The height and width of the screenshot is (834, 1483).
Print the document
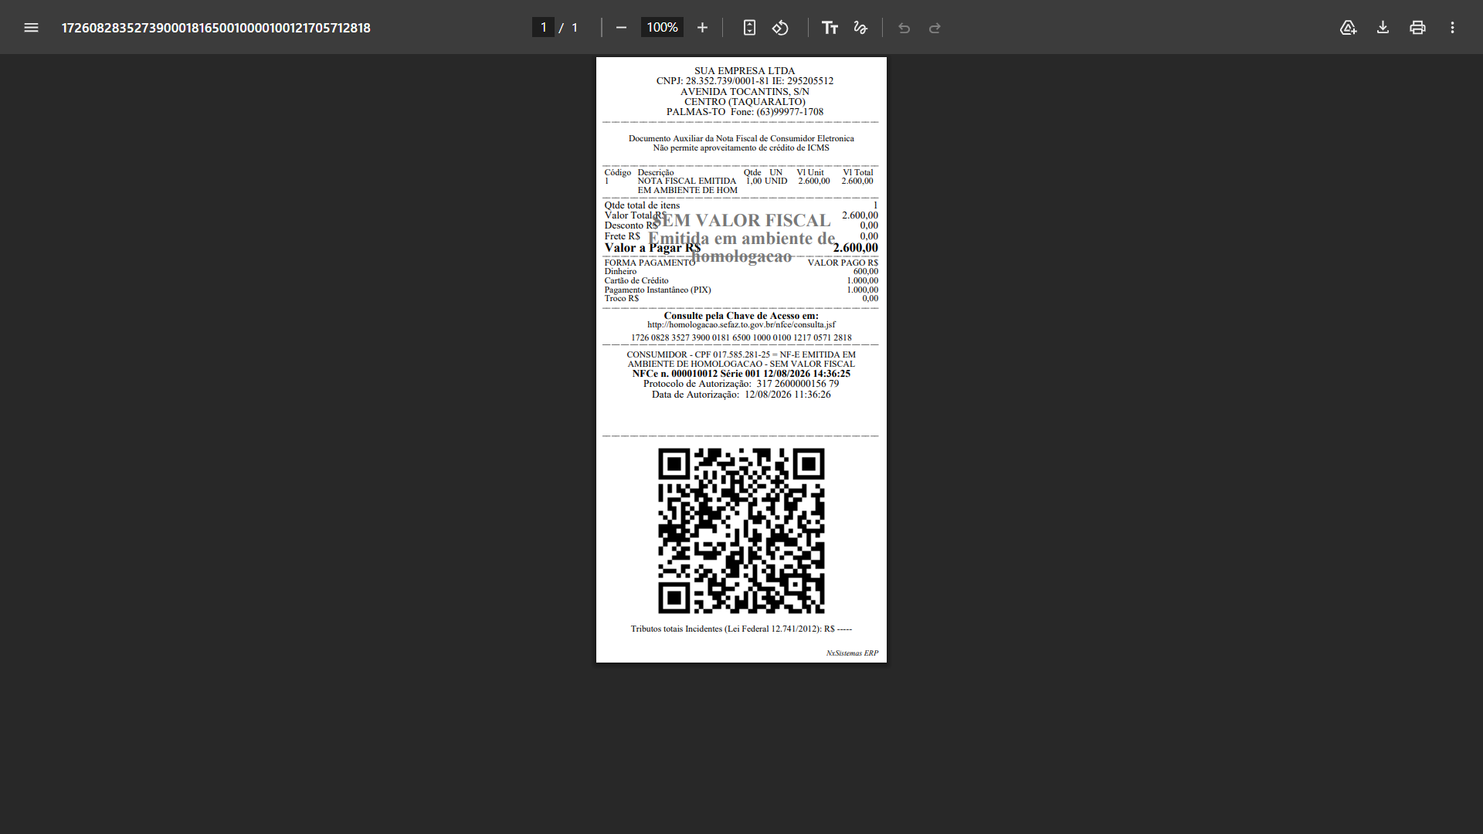tap(1417, 28)
